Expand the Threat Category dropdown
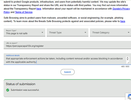The image size is (131, 100). [111, 32]
